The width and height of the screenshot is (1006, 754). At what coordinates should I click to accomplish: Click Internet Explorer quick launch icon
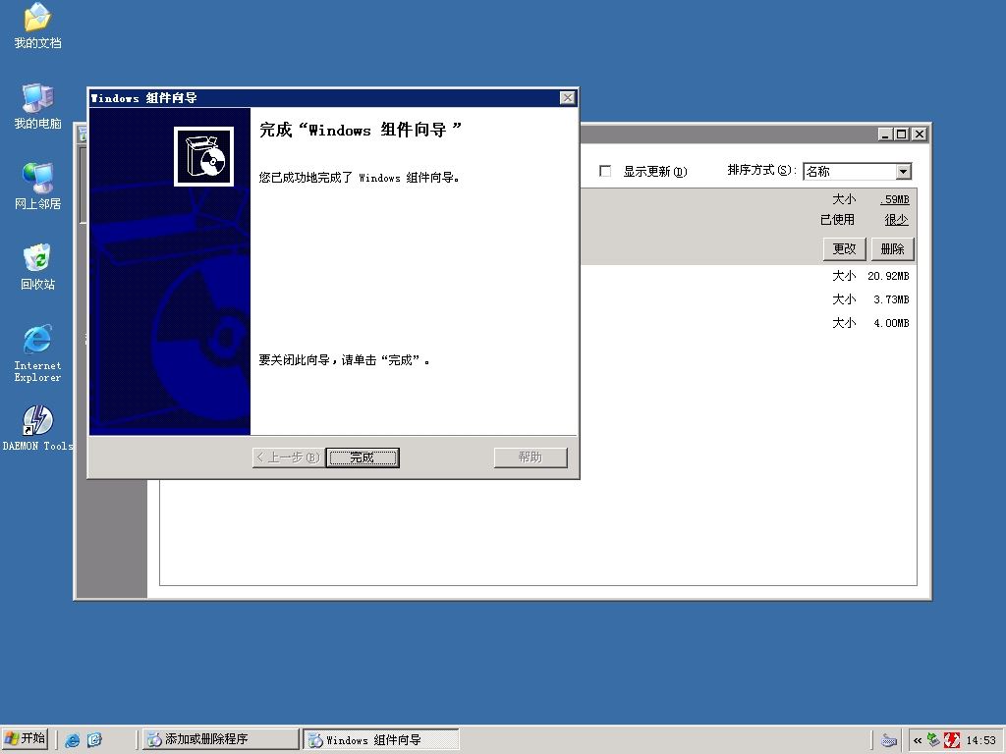(73, 740)
